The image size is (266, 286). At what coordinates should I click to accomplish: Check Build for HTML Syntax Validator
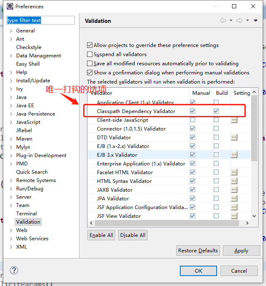tap(216, 181)
